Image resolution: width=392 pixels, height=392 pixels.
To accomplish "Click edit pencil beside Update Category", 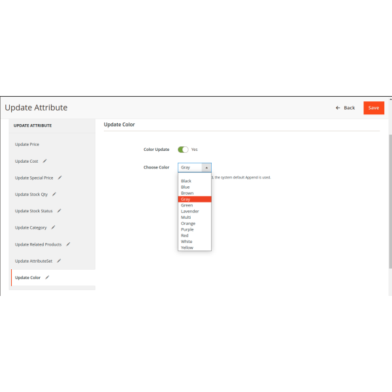I will 53,227.
